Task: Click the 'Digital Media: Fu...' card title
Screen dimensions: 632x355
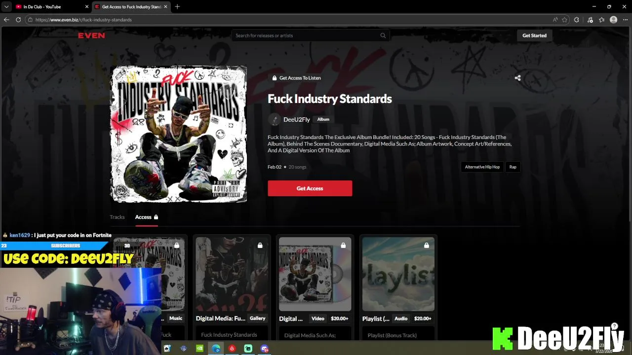Action: (220, 319)
